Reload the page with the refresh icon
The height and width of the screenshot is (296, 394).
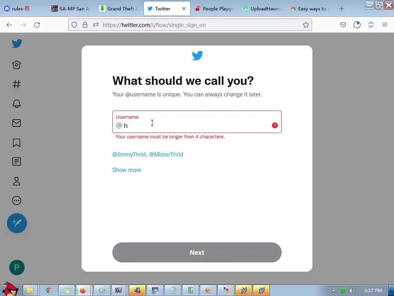point(37,25)
